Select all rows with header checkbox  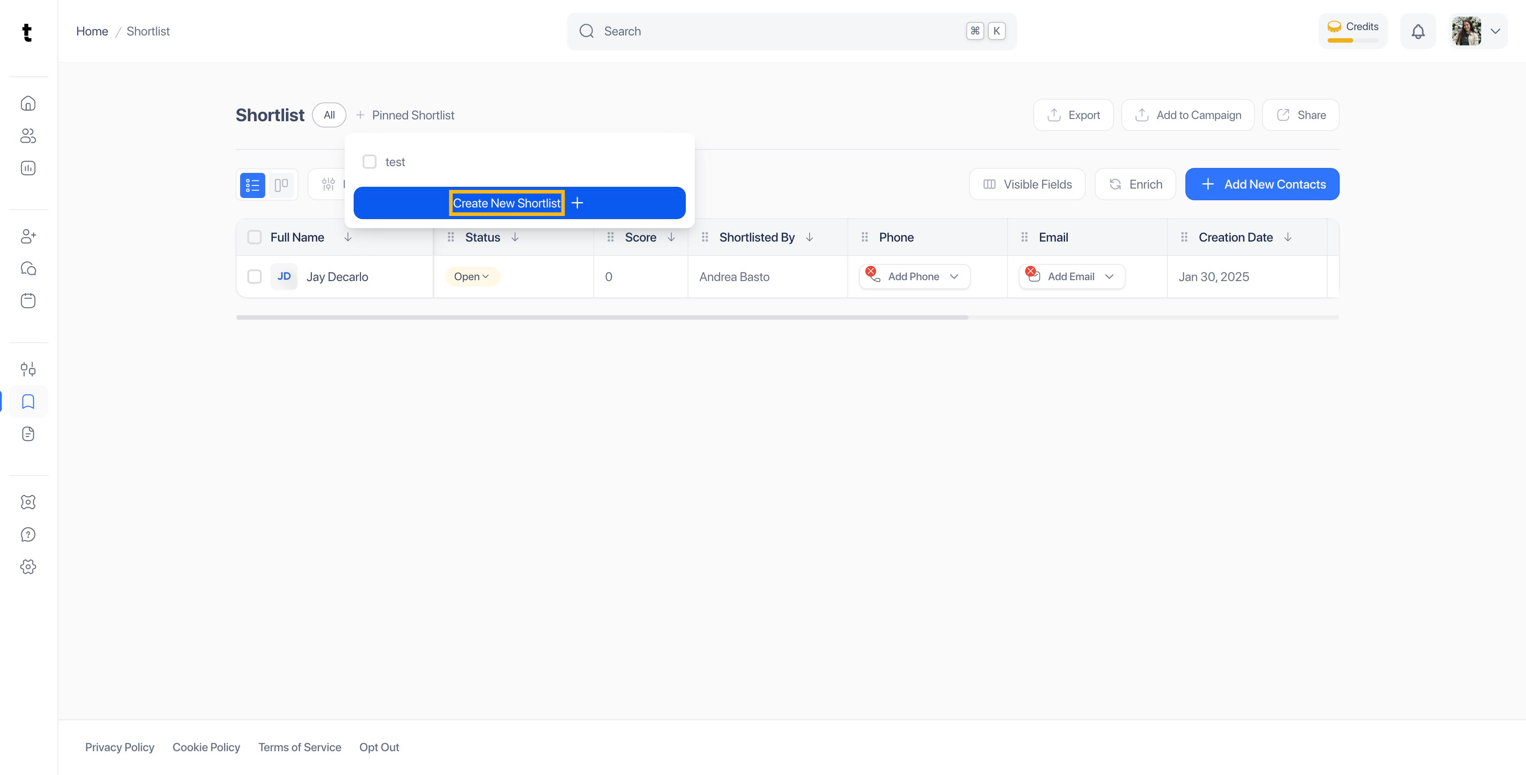coord(254,237)
